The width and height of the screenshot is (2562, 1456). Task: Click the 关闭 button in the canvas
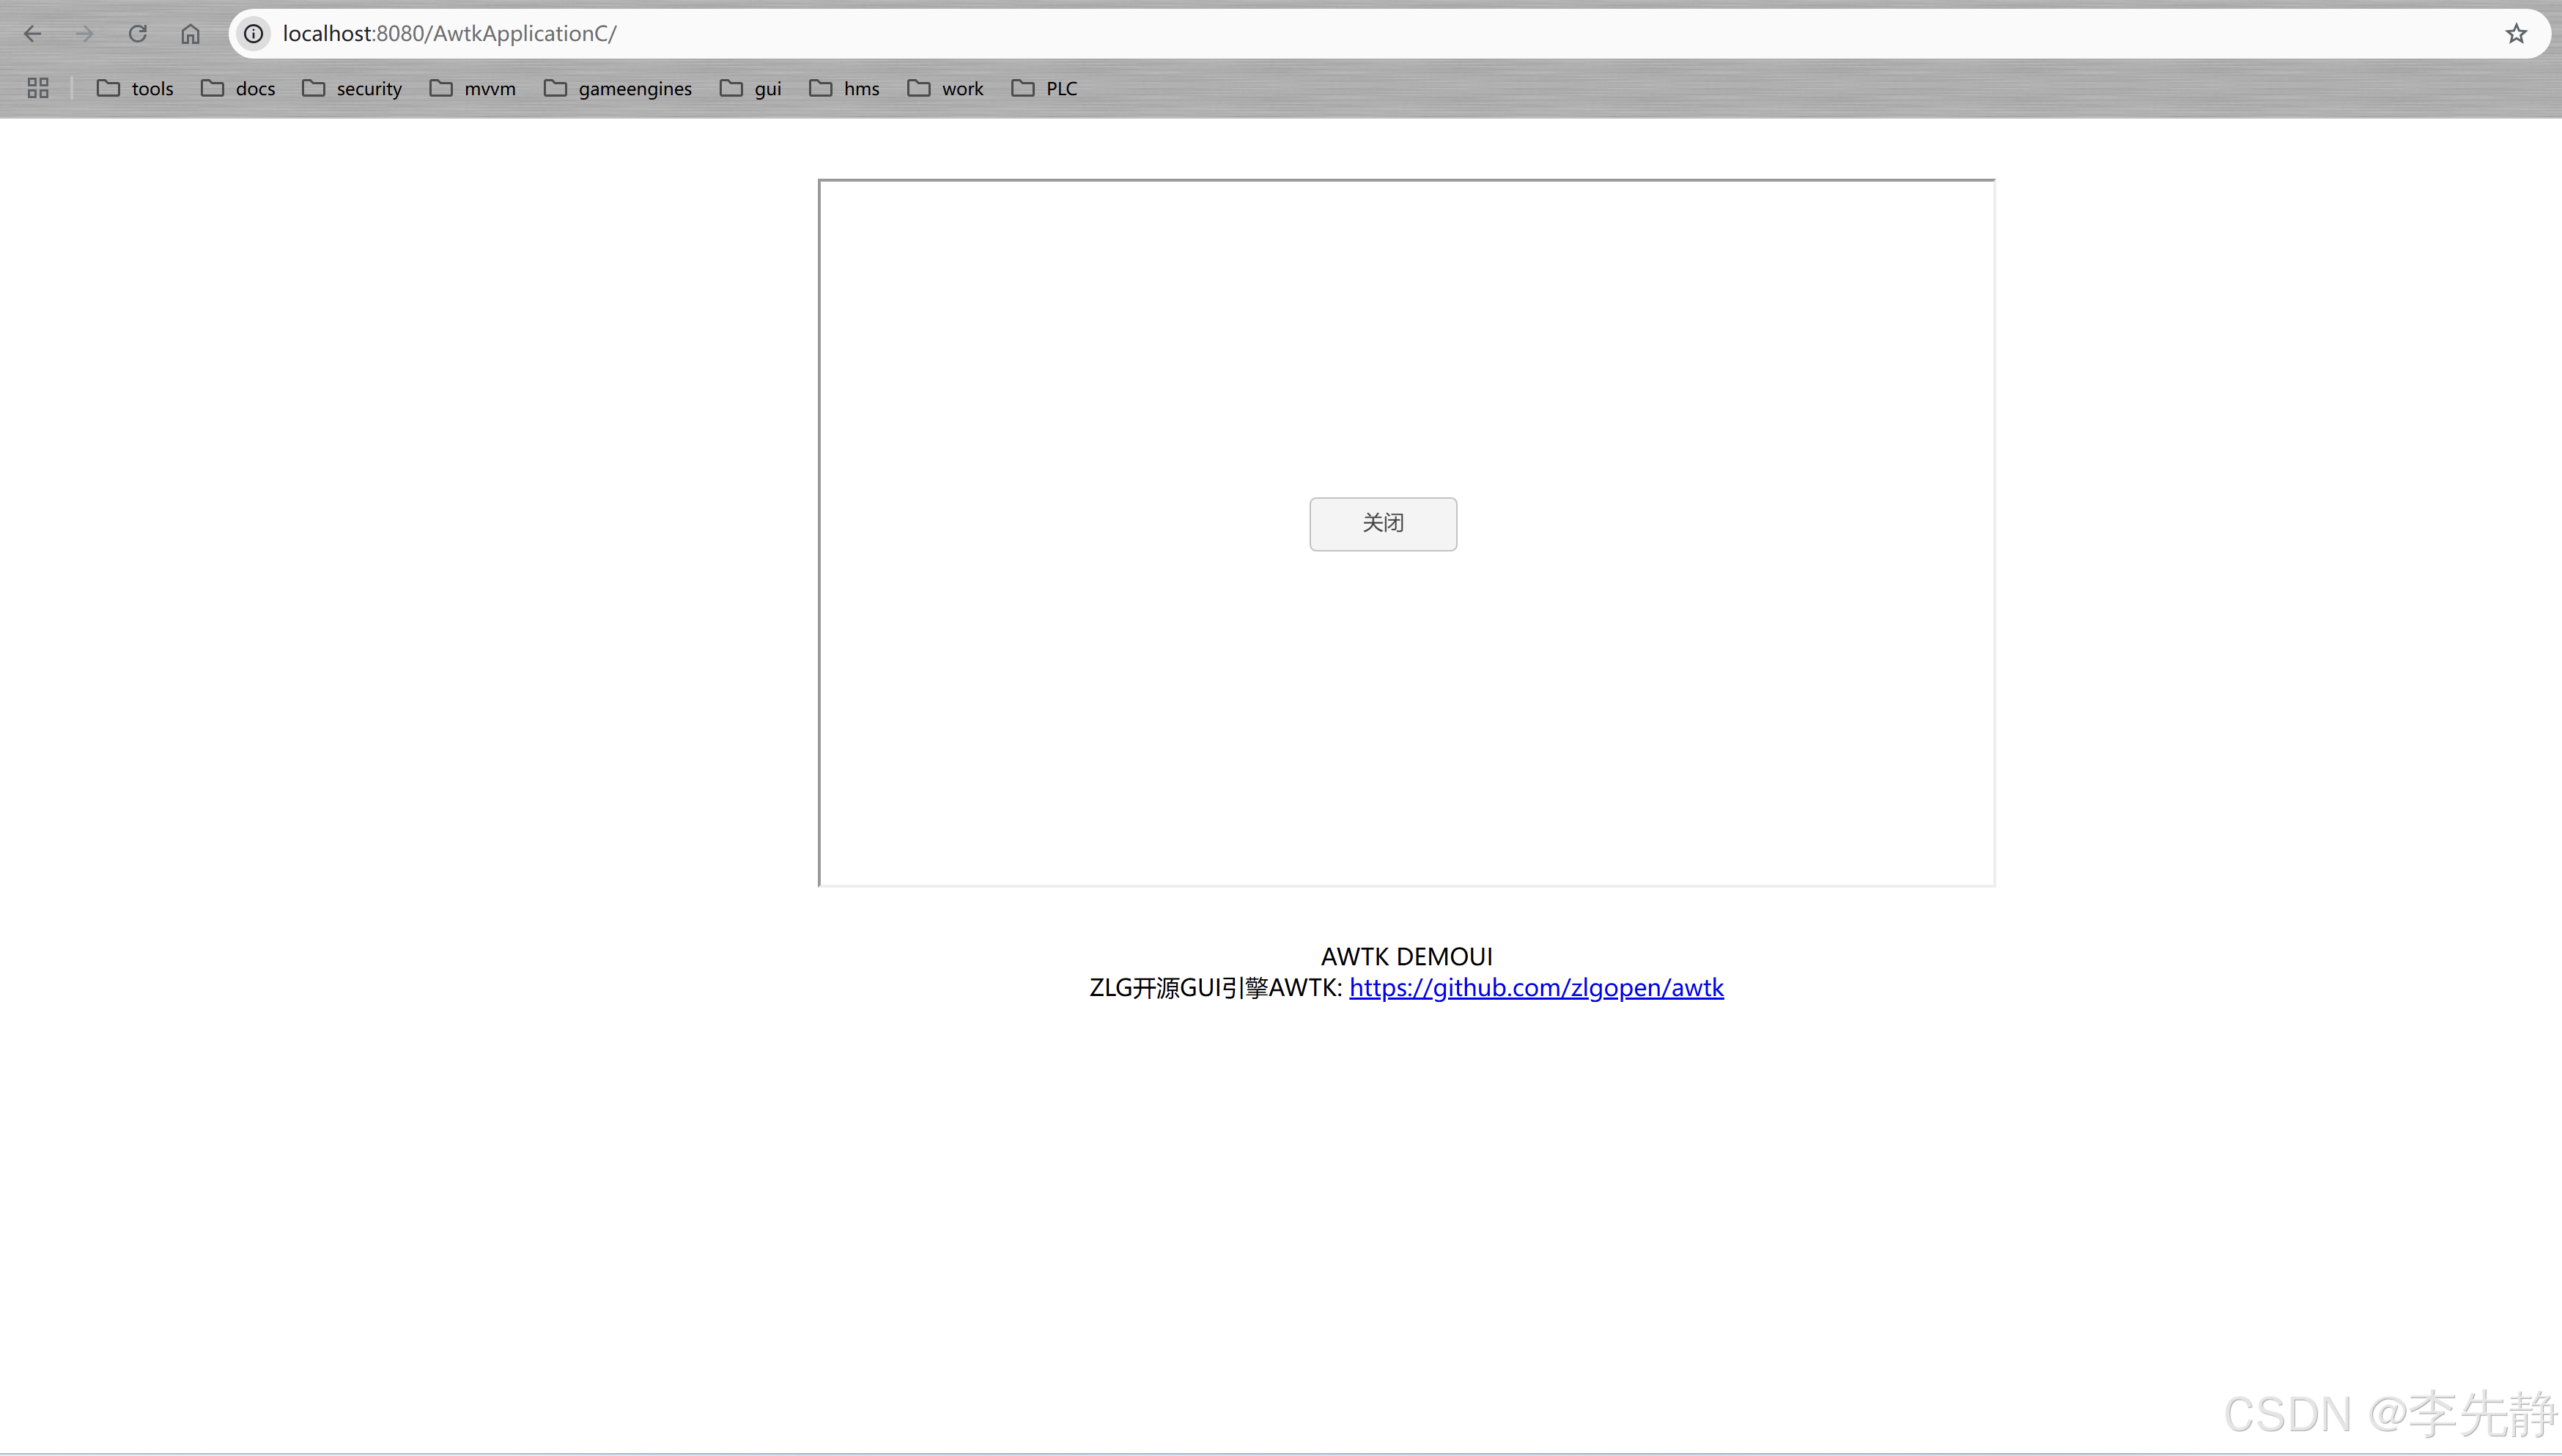coord(1383,524)
